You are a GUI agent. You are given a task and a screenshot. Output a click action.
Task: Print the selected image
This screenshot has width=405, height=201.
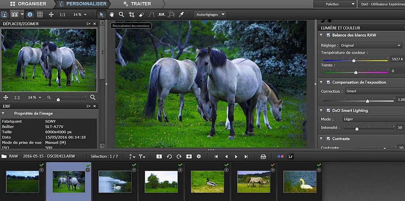[263, 156]
